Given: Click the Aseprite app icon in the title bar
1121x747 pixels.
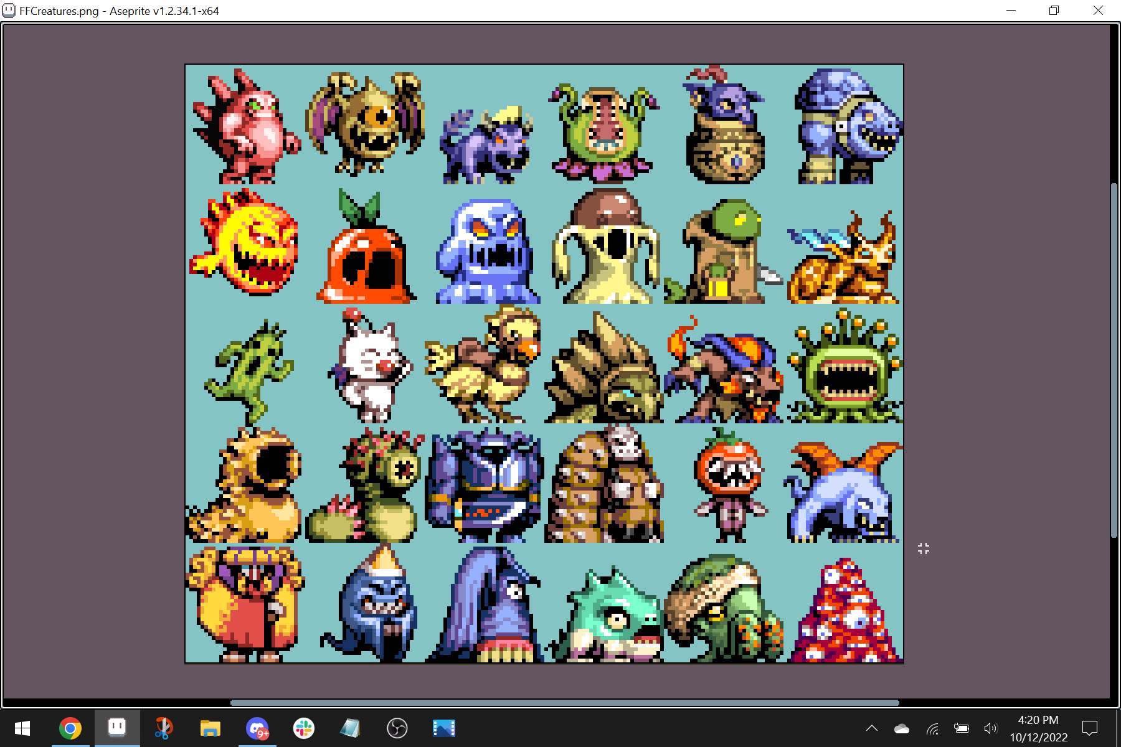Looking at the screenshot, I should 9,11.
